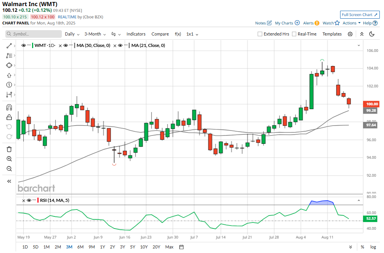Toggle logarithmic scale with log button

(373, 247)
